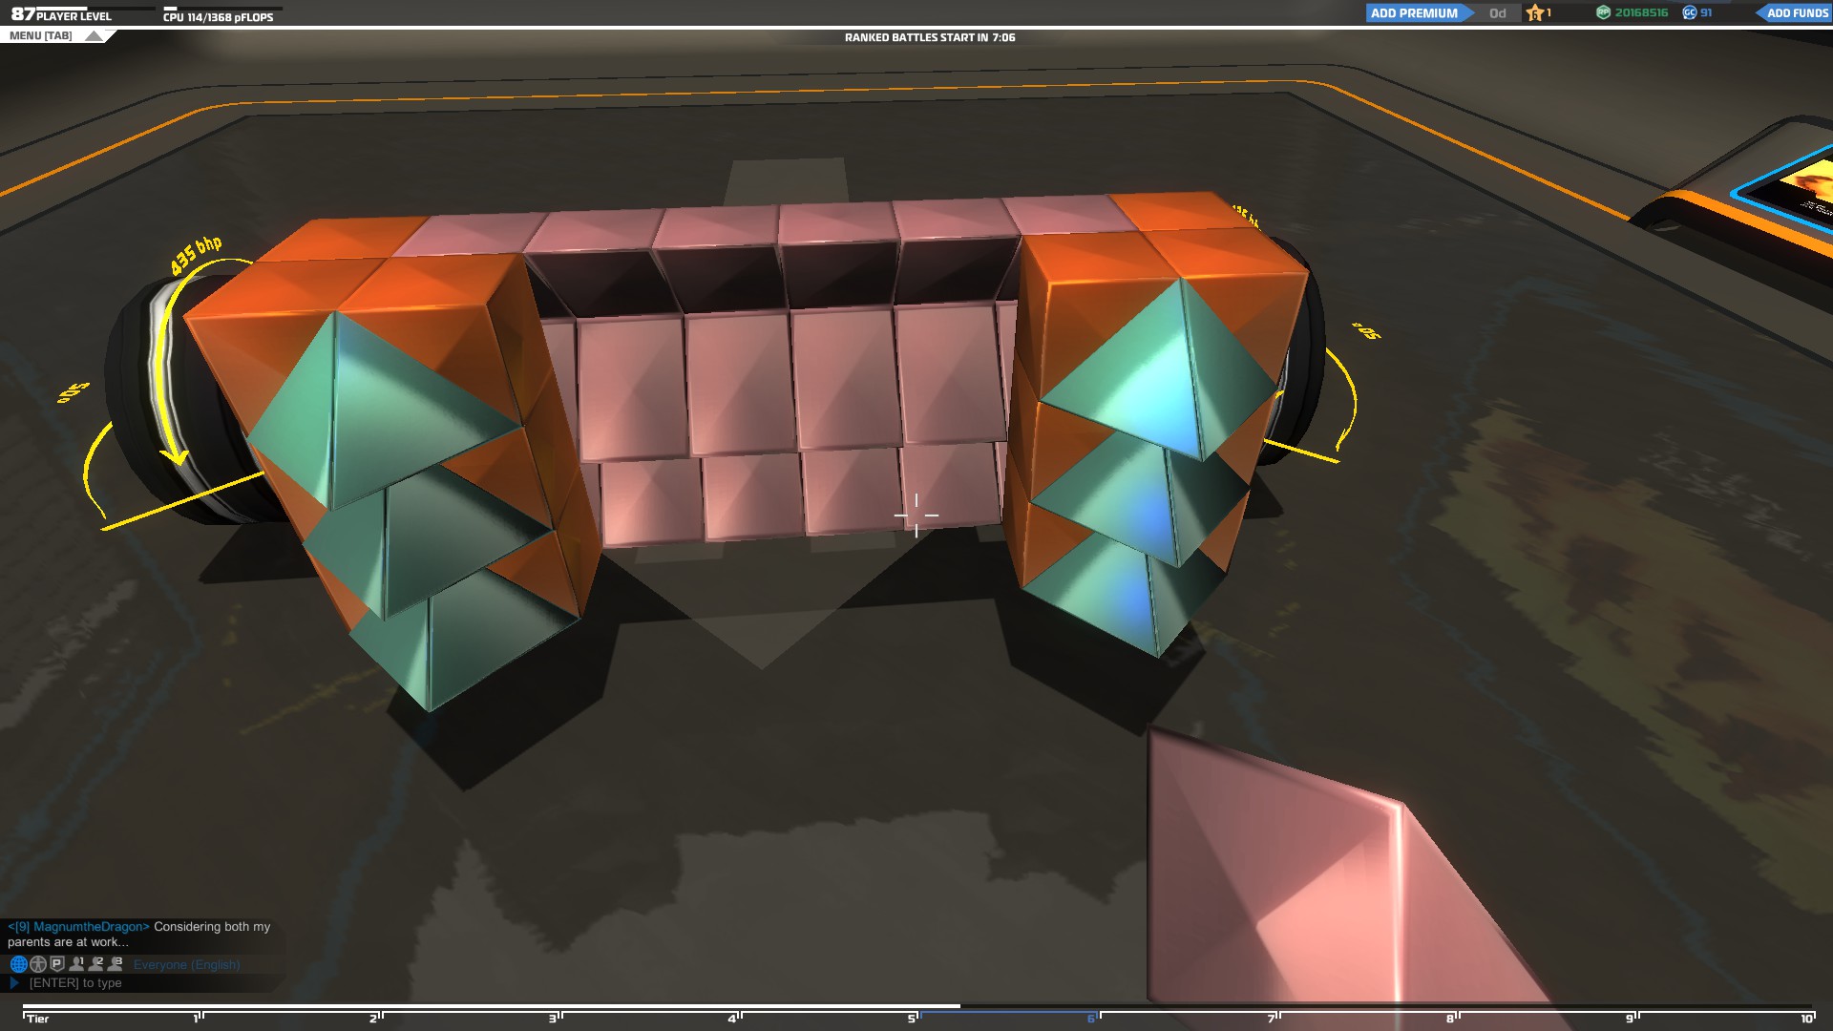This screenshot has width=1833, height=1031.
Task: Click the ADD PREMIUM button
Action: coord(1414,13)
